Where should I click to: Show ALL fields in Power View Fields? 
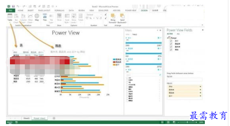[178, 34]
